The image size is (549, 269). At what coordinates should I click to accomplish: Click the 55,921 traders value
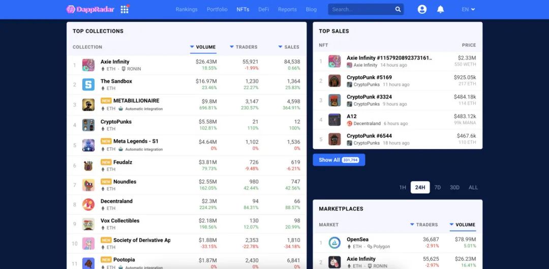click(x=250, y=62)
